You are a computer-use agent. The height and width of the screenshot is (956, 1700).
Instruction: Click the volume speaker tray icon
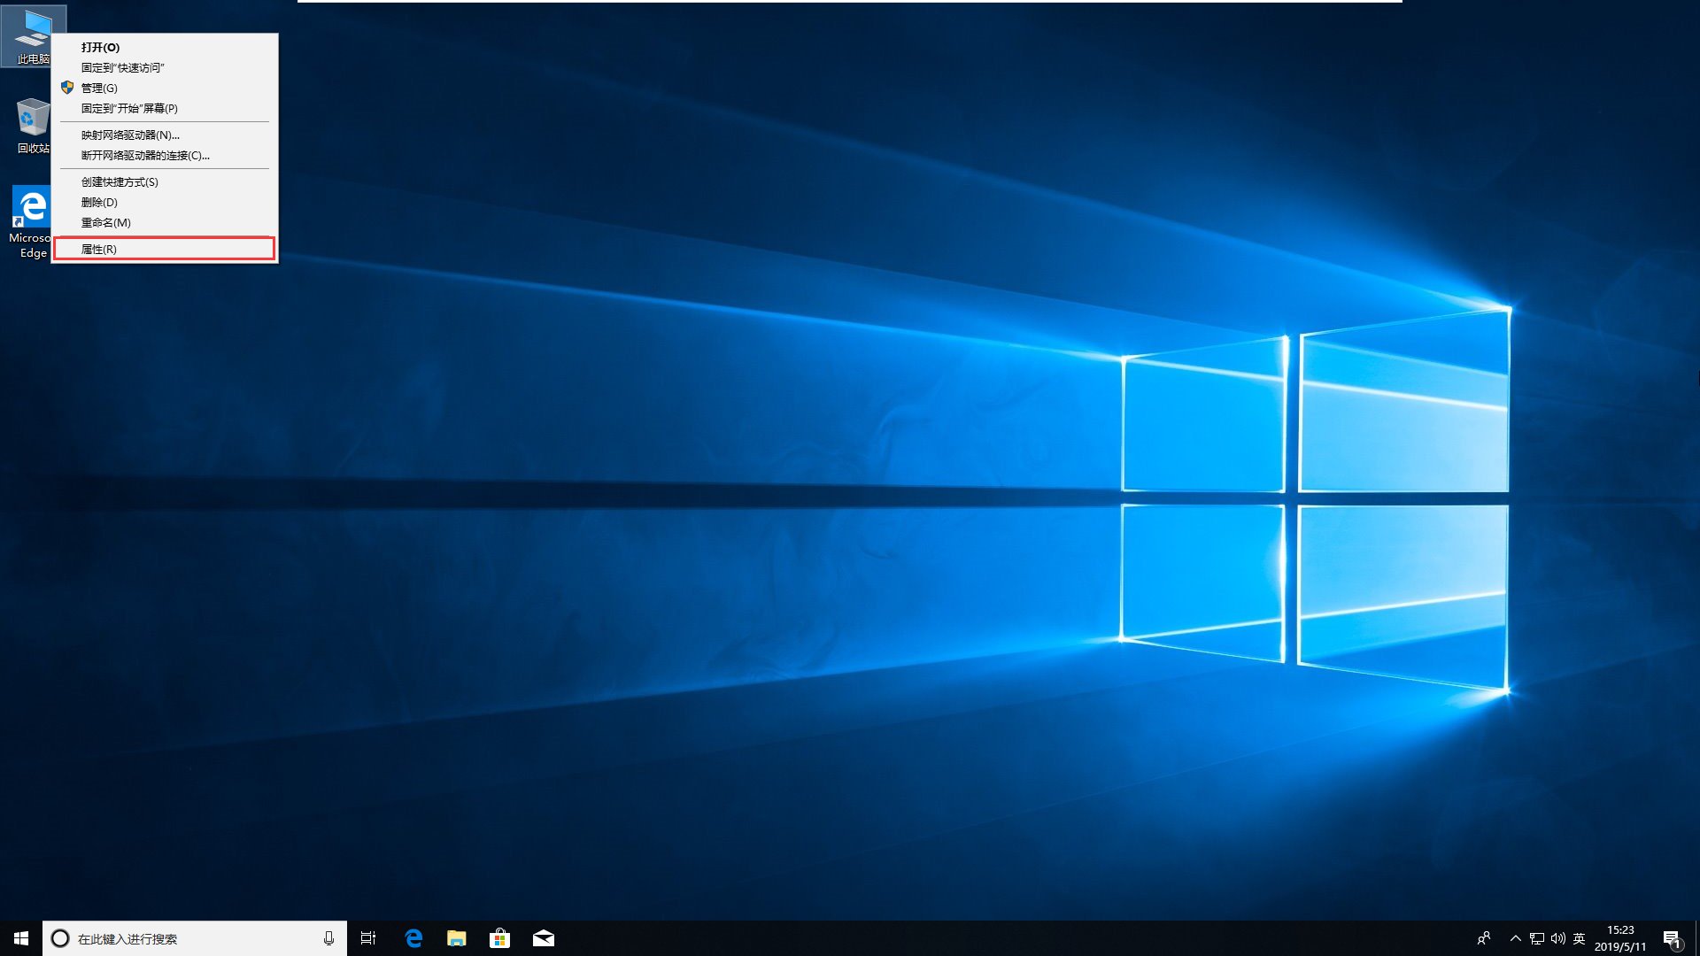tap(1558, 938)
